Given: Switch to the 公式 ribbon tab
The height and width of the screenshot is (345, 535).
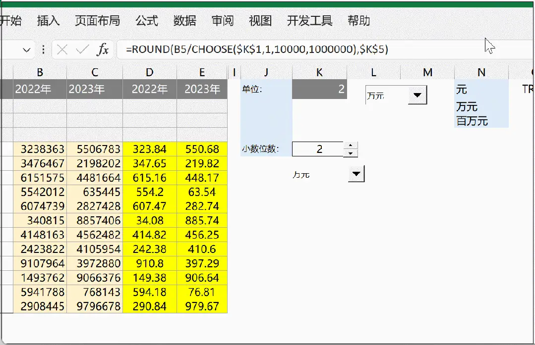Looking at the screenshot, I should pos(145,21).
